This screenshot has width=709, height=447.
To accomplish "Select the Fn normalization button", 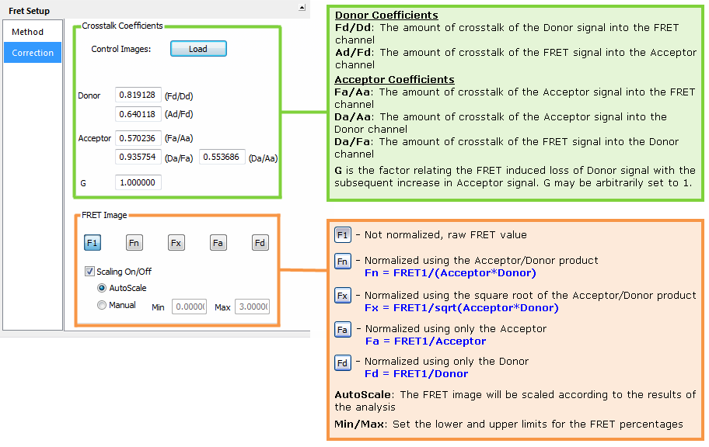I will 134,243.
